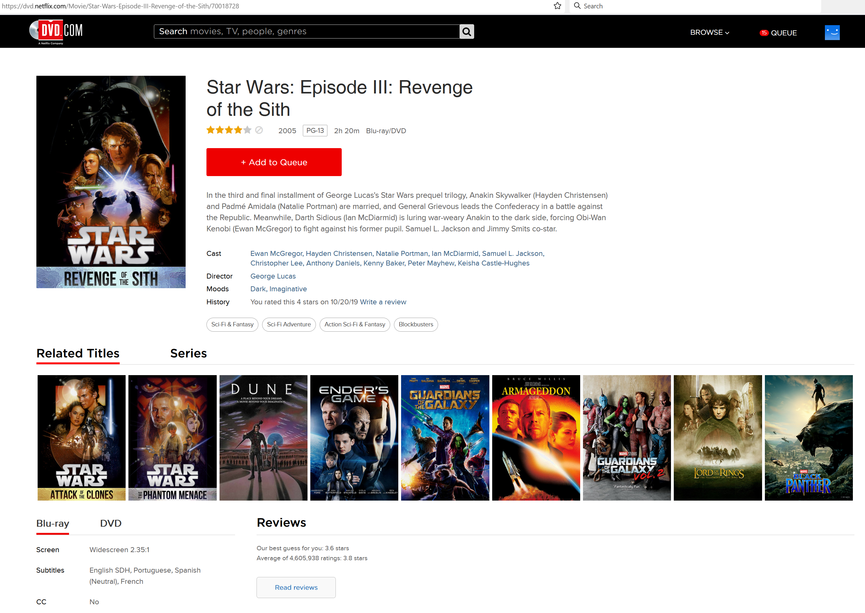
Task: Open the Lord of the Rings poster
Action: coord(718,438)
